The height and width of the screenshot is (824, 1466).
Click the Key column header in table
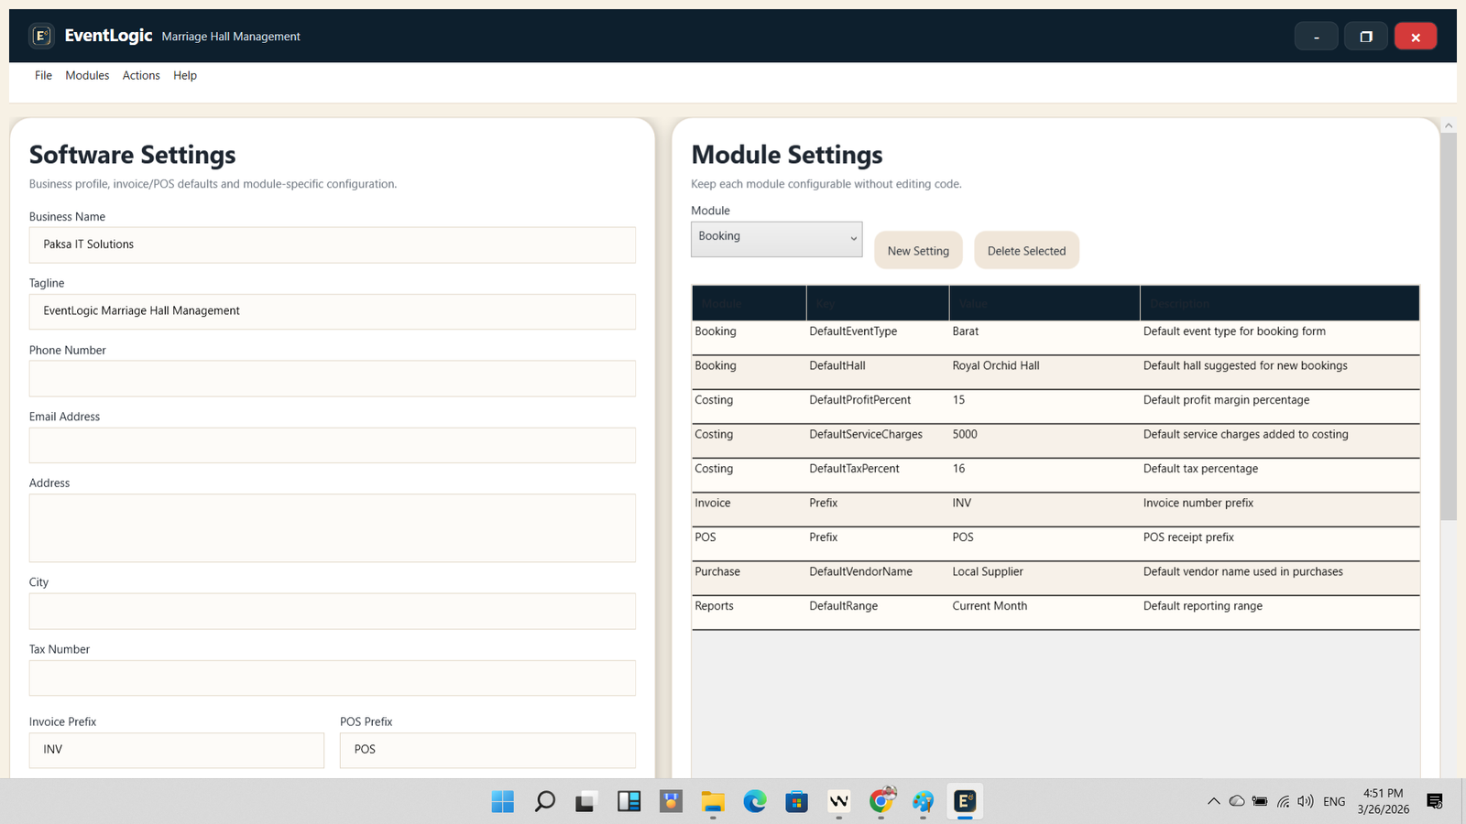[877, 303]
